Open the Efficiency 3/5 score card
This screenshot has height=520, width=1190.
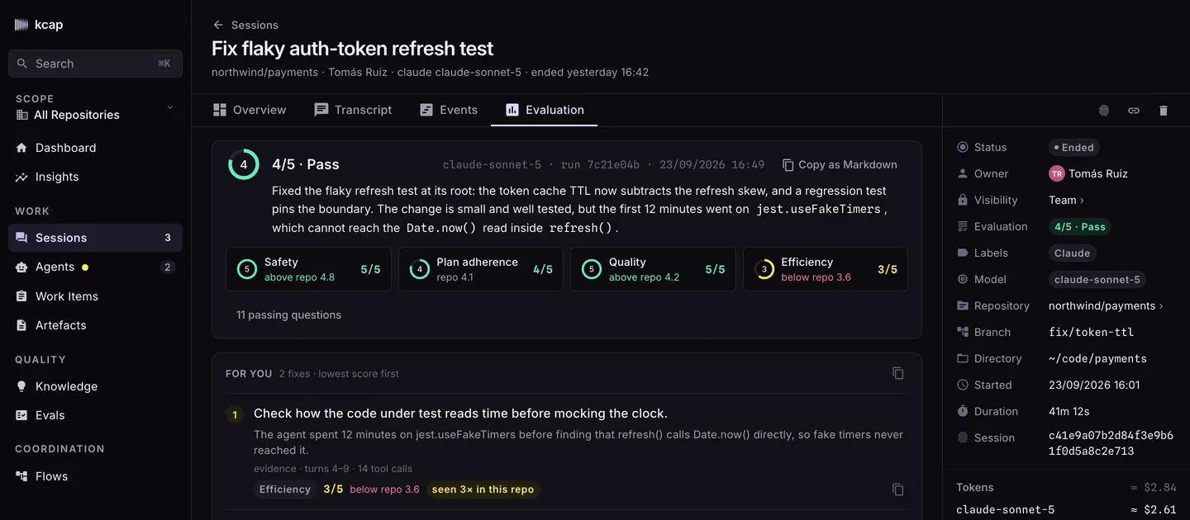pos(826,269)
